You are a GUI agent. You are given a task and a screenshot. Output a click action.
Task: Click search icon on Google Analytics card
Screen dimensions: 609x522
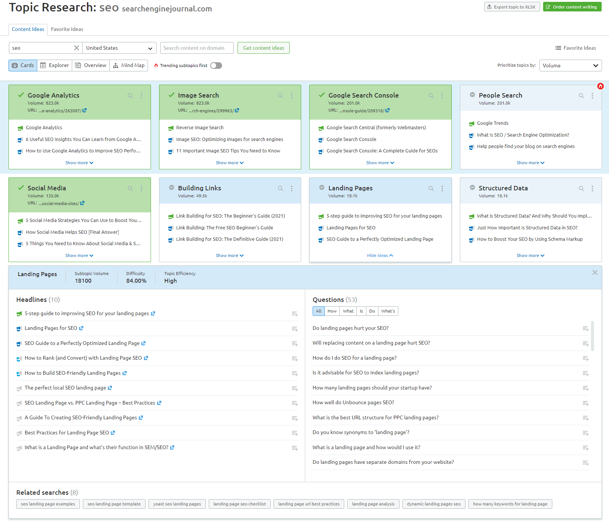[130, 96]
